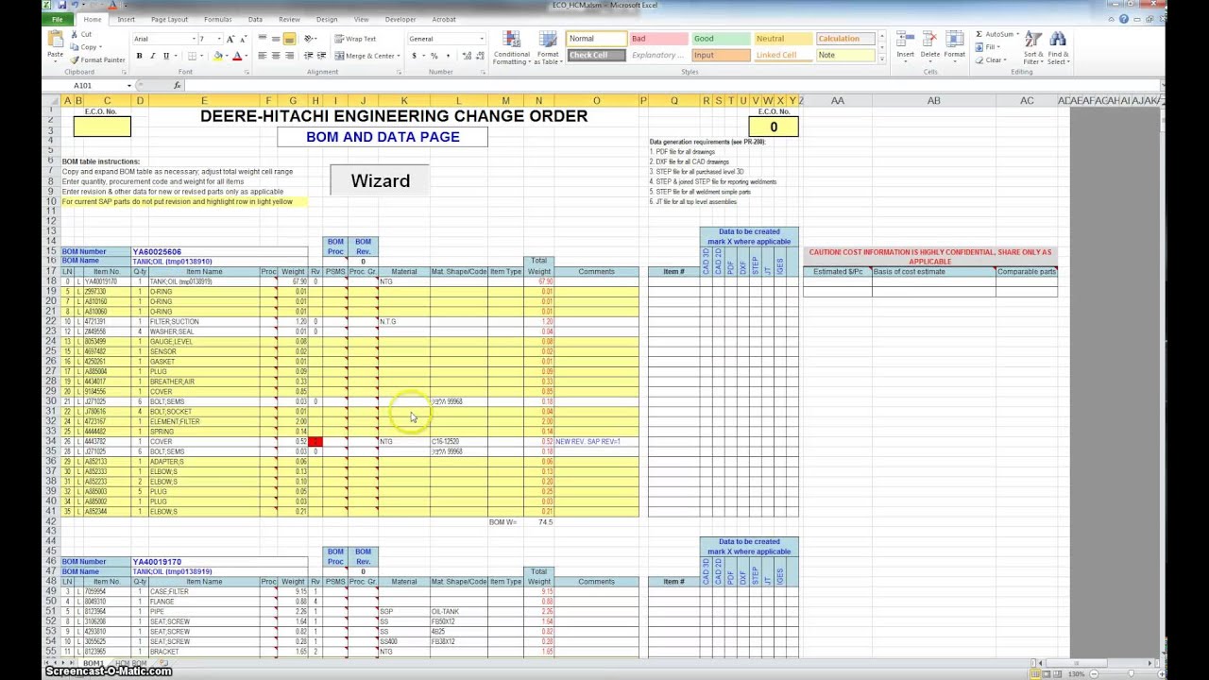Switch to the Formulas tab

point(218,19)
